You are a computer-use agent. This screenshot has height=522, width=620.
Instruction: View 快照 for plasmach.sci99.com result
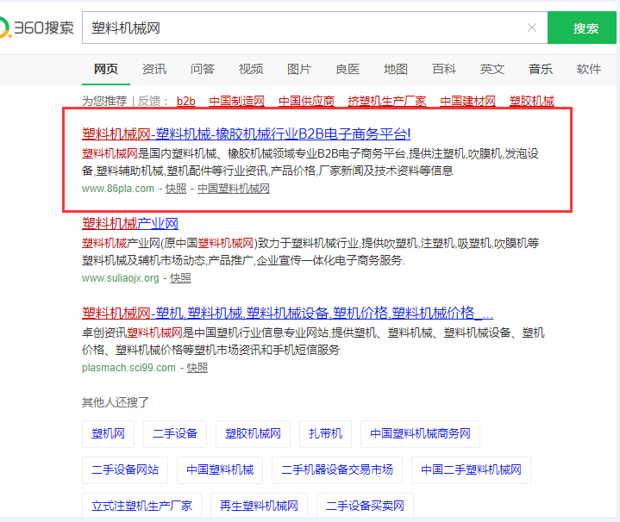click(x=197, y=368)
